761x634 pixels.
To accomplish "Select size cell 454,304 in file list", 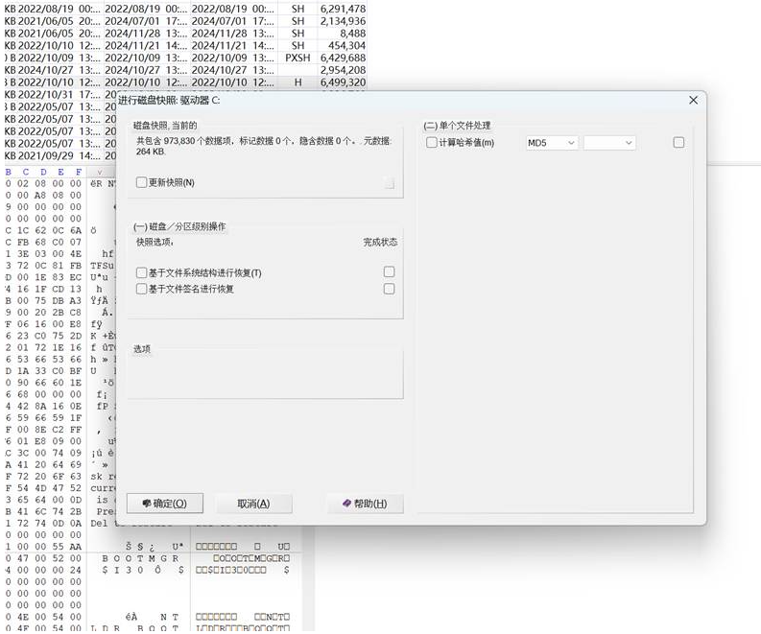I will pos(343,45).
